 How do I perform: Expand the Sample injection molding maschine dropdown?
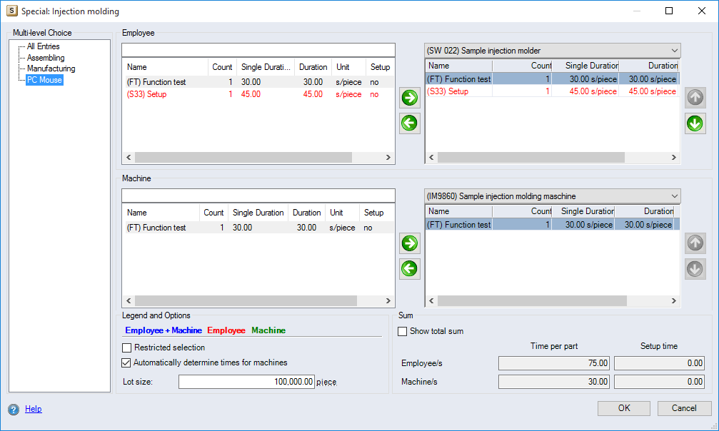(x=553, y=196)
